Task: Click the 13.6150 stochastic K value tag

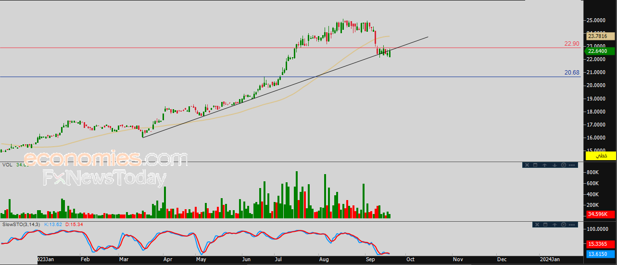Action: [x=600, y=253]
